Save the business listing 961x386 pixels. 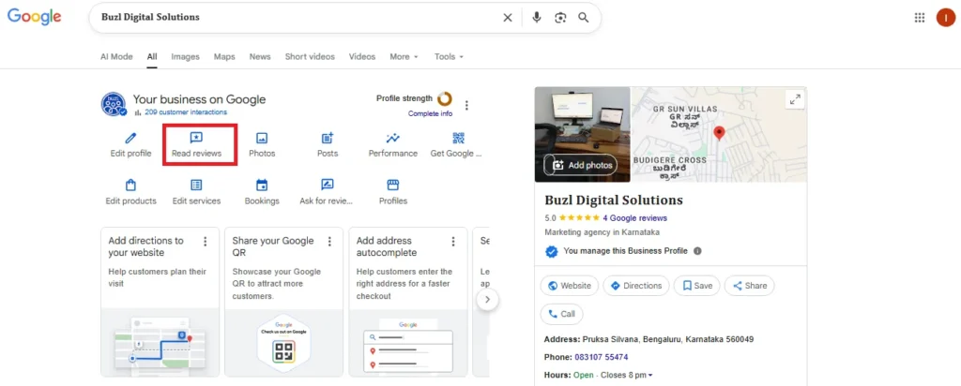coord(697,286)
